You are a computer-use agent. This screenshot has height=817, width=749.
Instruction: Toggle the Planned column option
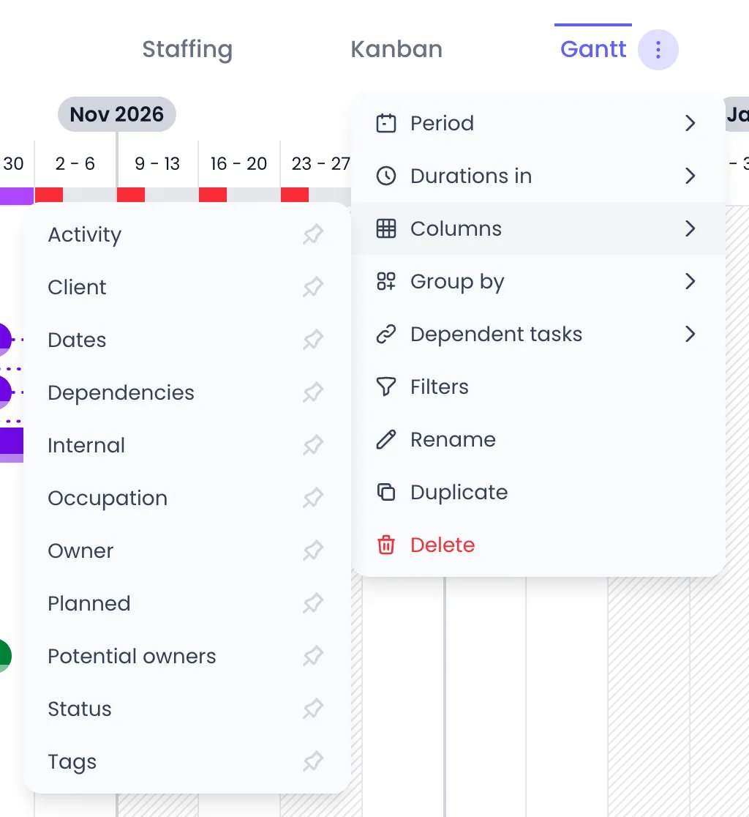pyautogui.click(x=187, y=603)
